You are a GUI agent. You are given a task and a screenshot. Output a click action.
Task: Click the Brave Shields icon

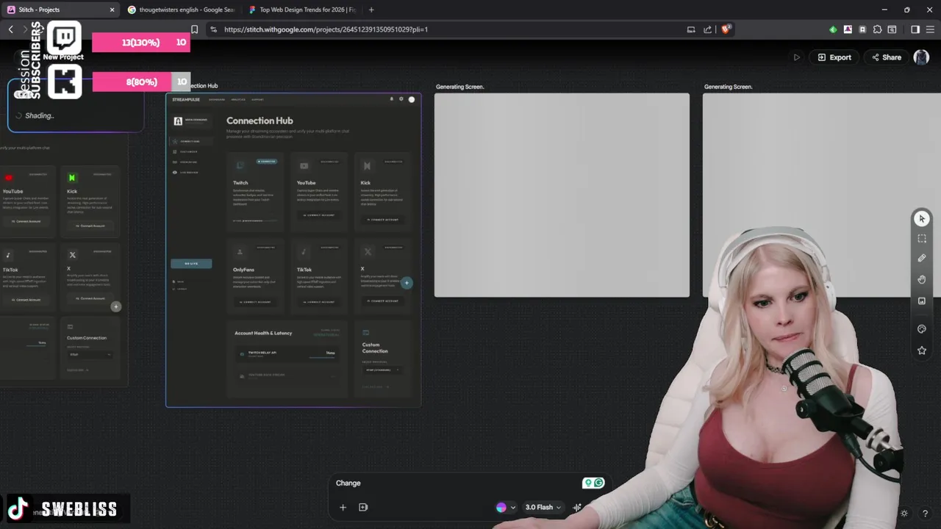pyautogui.click(x=726, y=29)
